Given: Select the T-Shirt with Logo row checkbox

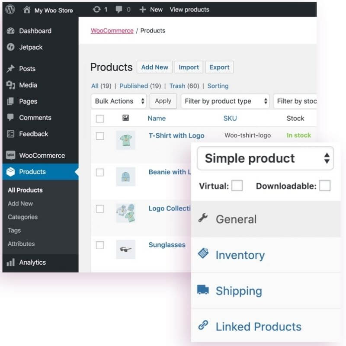Looking at the screenshot, I should click(x=100, y=136).
